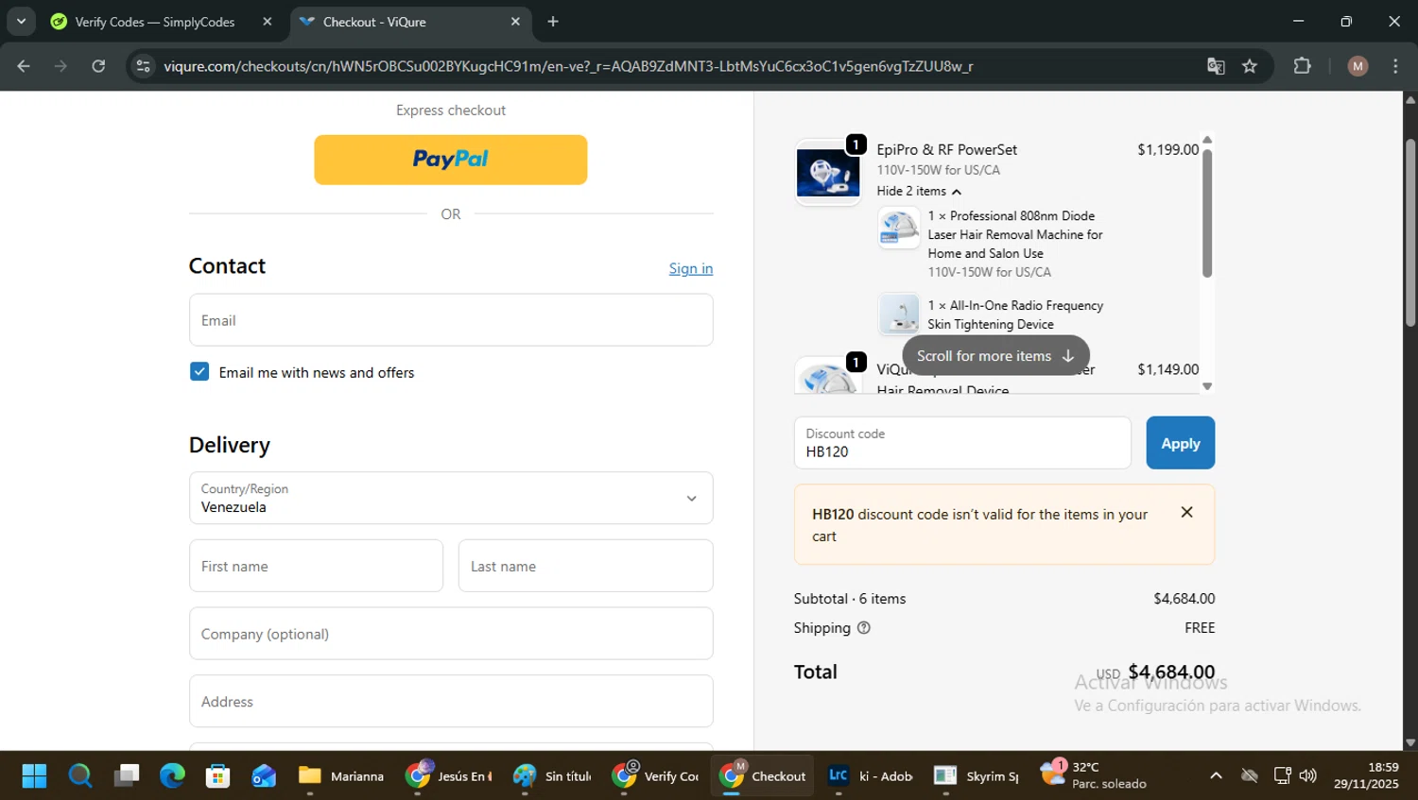
Task: Click the Discount code field
Action: pos(962,443)
